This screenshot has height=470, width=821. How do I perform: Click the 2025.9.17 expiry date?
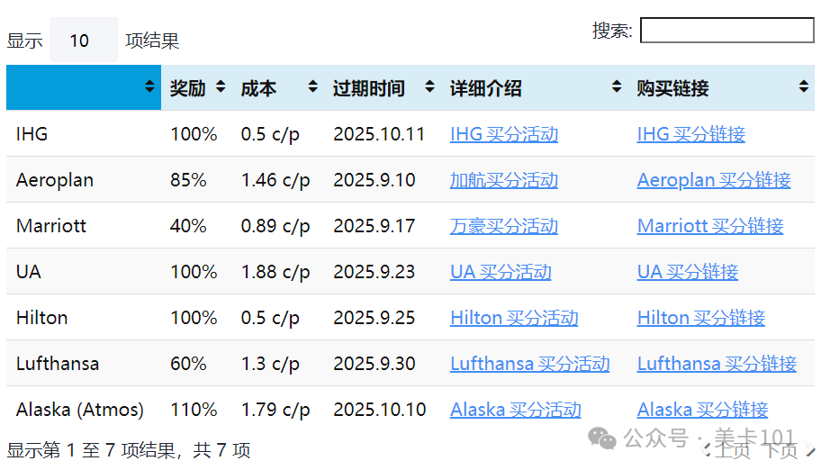374,226
